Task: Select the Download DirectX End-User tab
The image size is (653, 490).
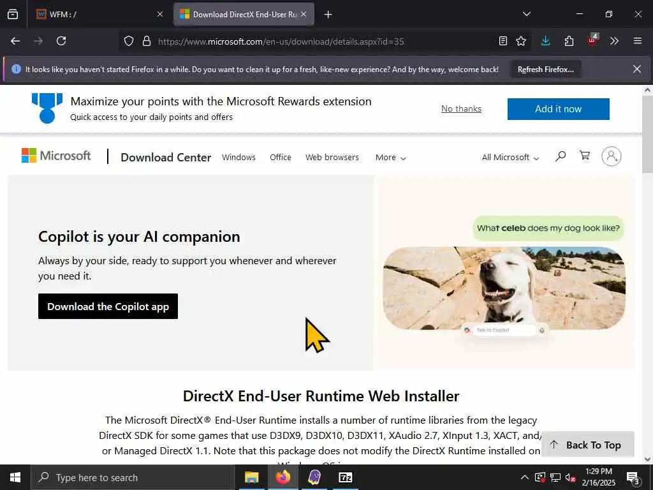Action: click(x=244, y=14)
